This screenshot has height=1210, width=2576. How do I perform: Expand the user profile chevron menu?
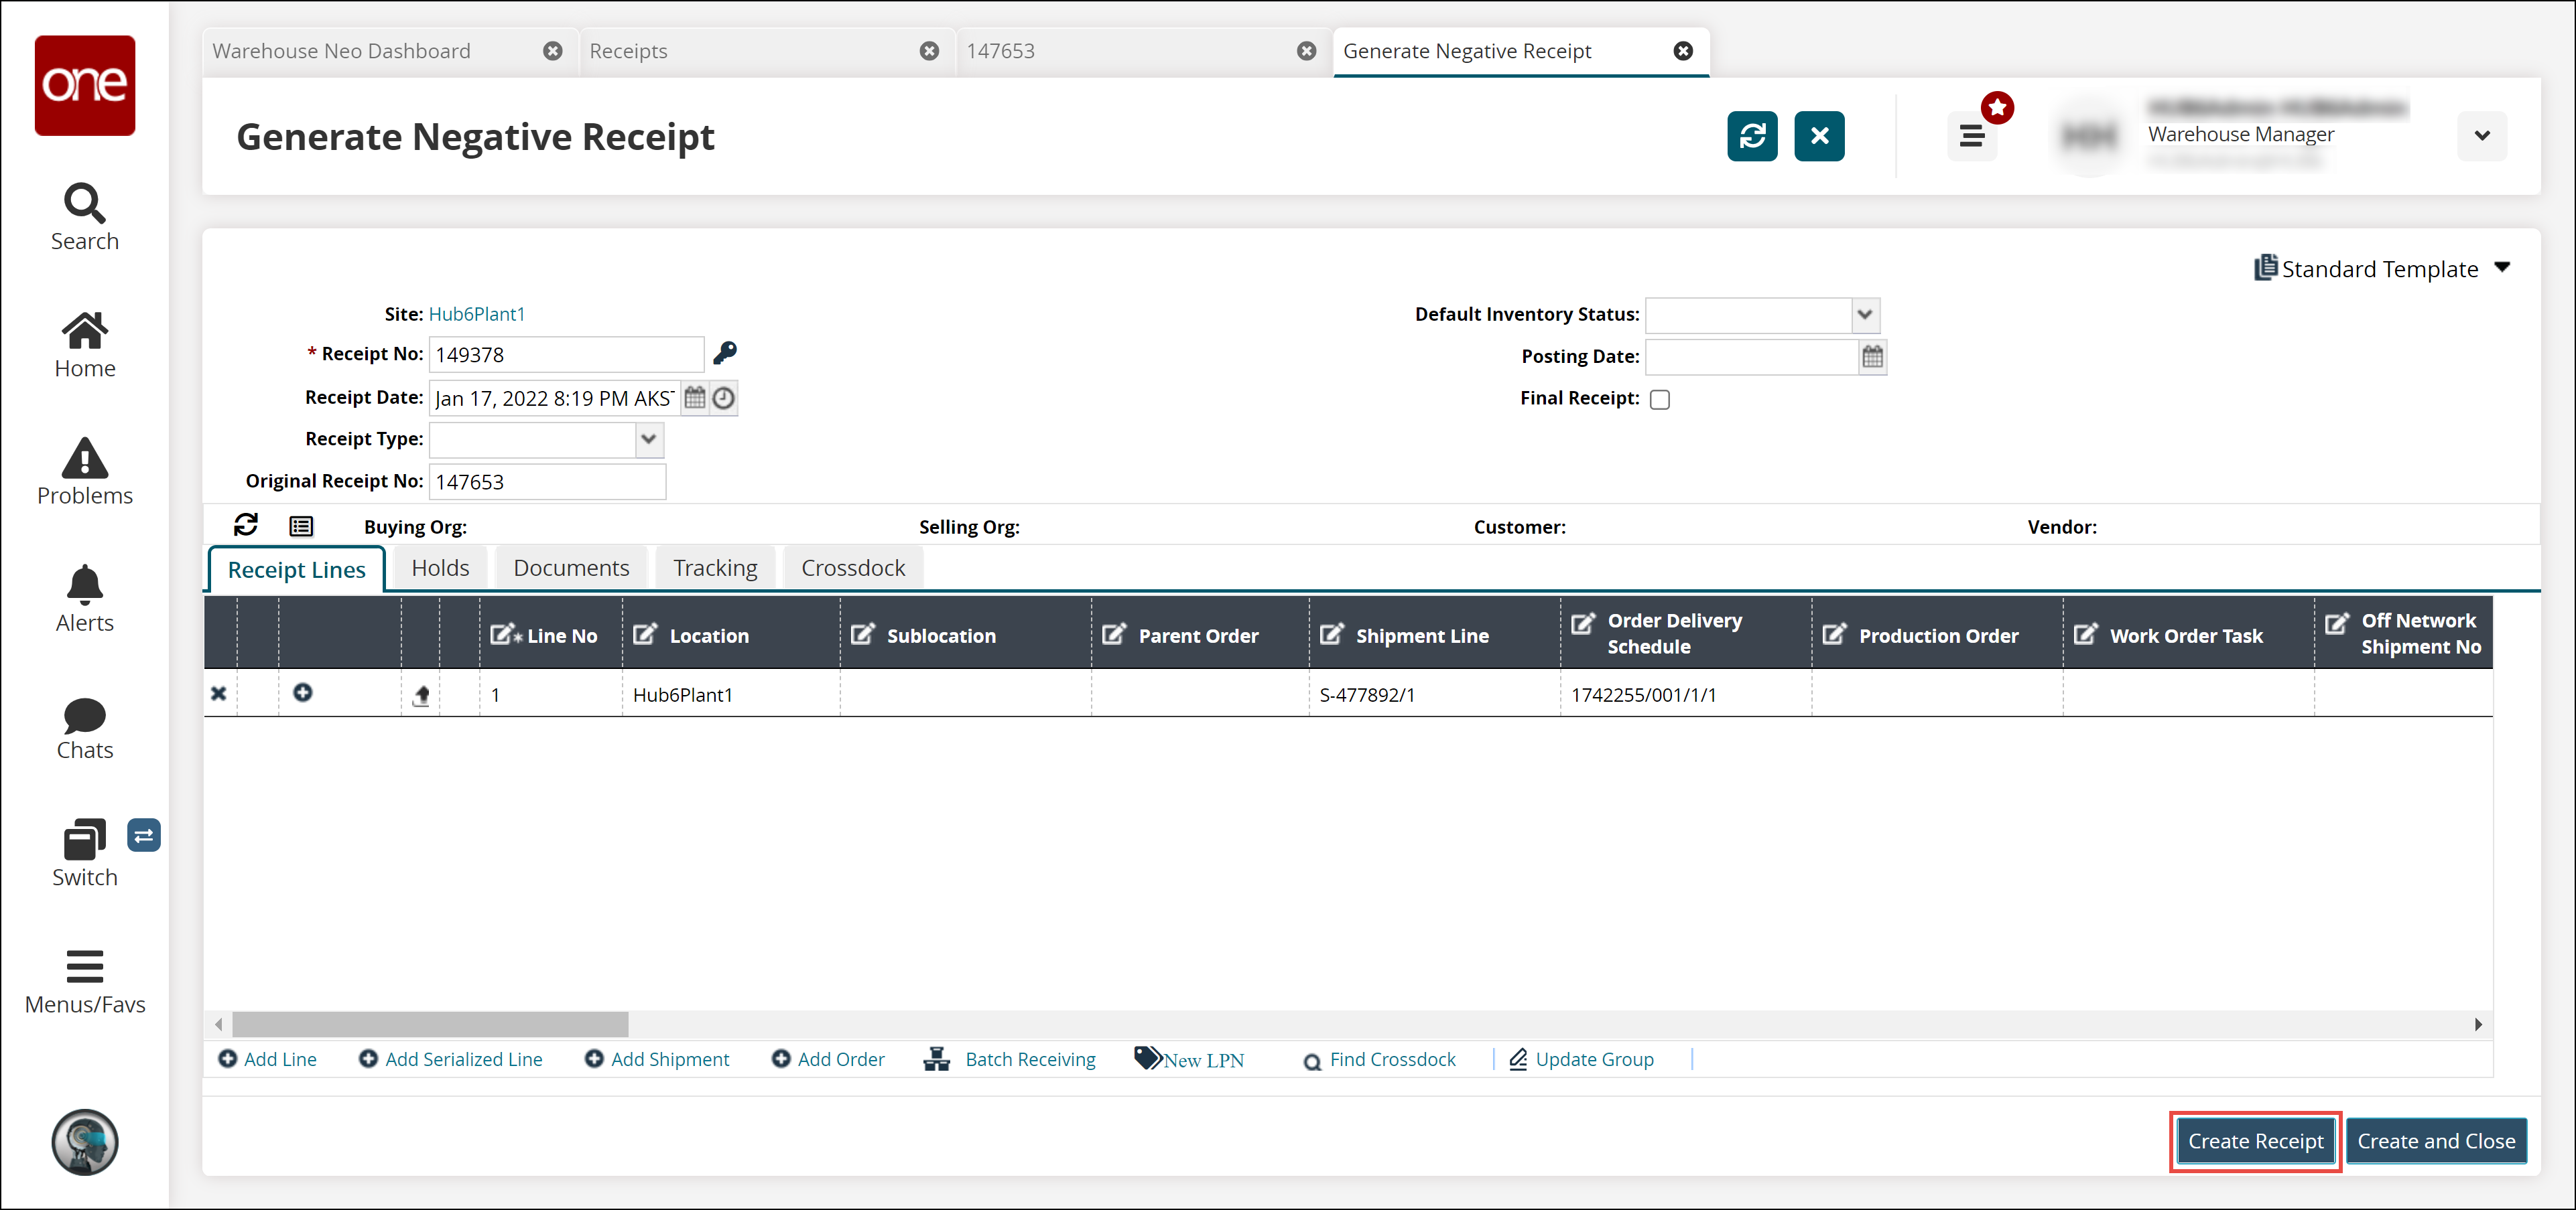point(2481,136)
